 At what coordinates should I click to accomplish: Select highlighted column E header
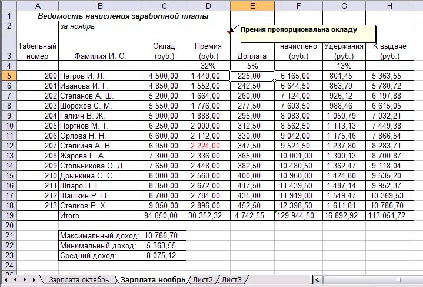pos(252,6)
